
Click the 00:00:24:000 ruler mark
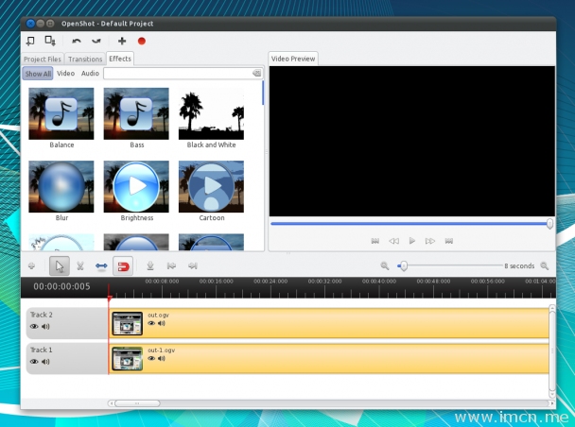click(270, 282)
